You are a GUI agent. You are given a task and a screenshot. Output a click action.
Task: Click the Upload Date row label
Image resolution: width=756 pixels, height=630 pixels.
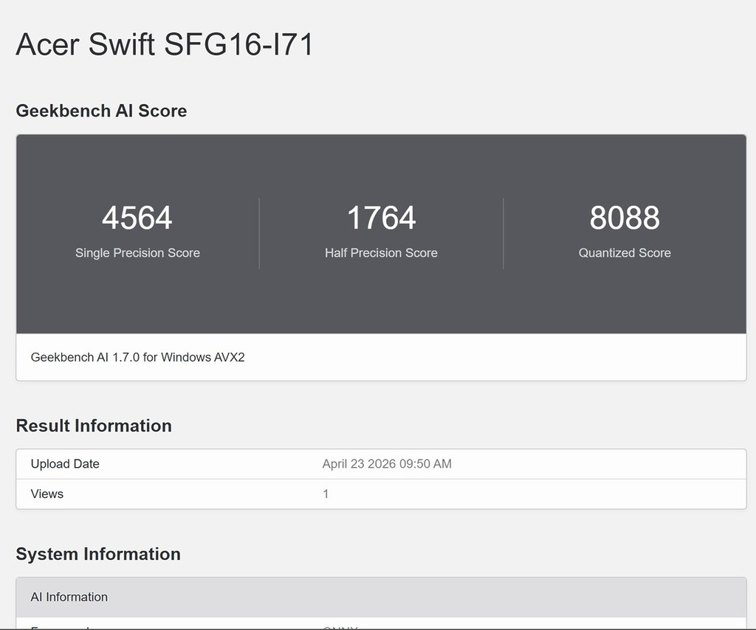point(65,464)
